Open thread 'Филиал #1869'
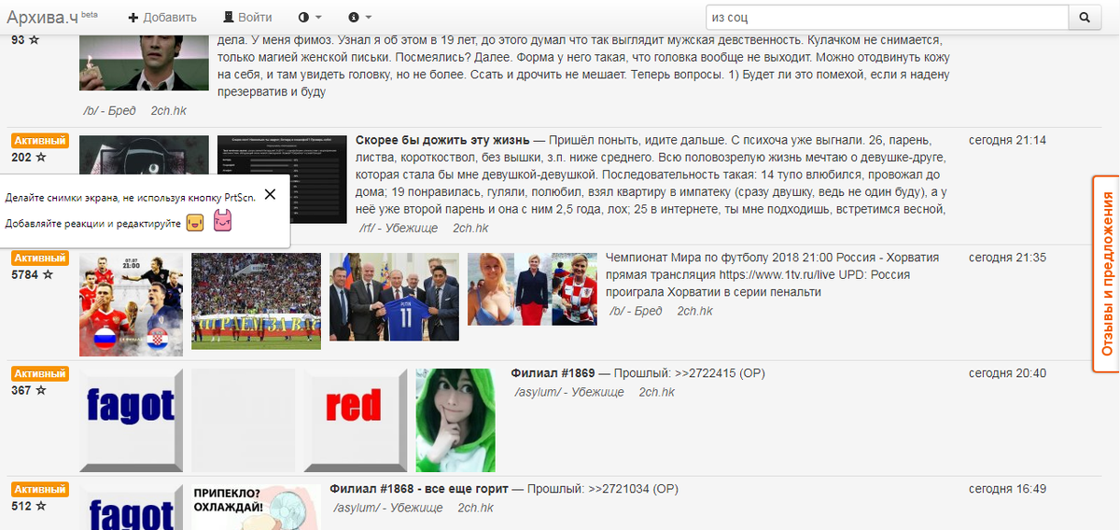This screenshot has width=1120, height=530. click(553, 372)
